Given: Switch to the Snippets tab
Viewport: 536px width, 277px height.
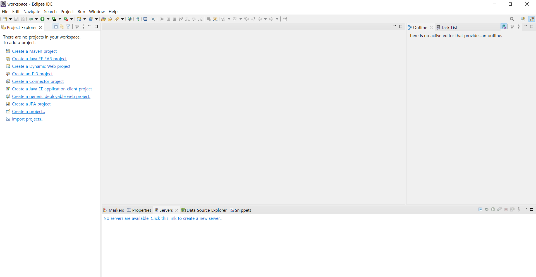Looking at the screenshot, I should pos(241,210).
